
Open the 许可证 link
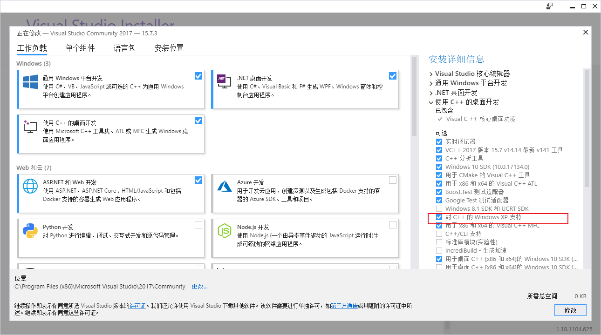point(137,306)
